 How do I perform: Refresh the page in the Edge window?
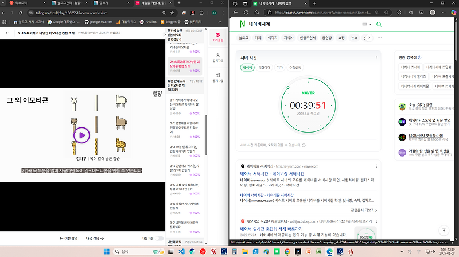point(246,13)
